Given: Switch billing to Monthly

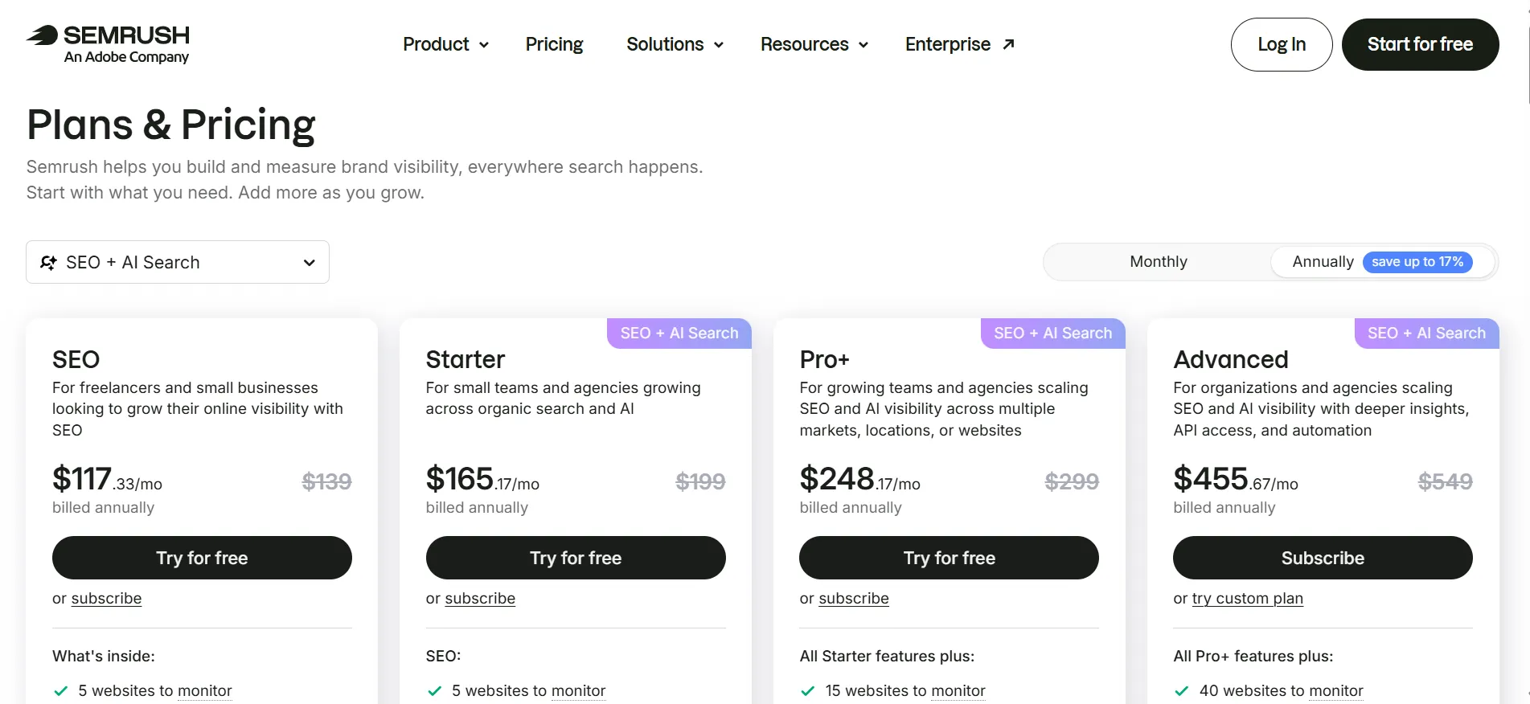Looking at the screenshot, I should coord(1158,262).
